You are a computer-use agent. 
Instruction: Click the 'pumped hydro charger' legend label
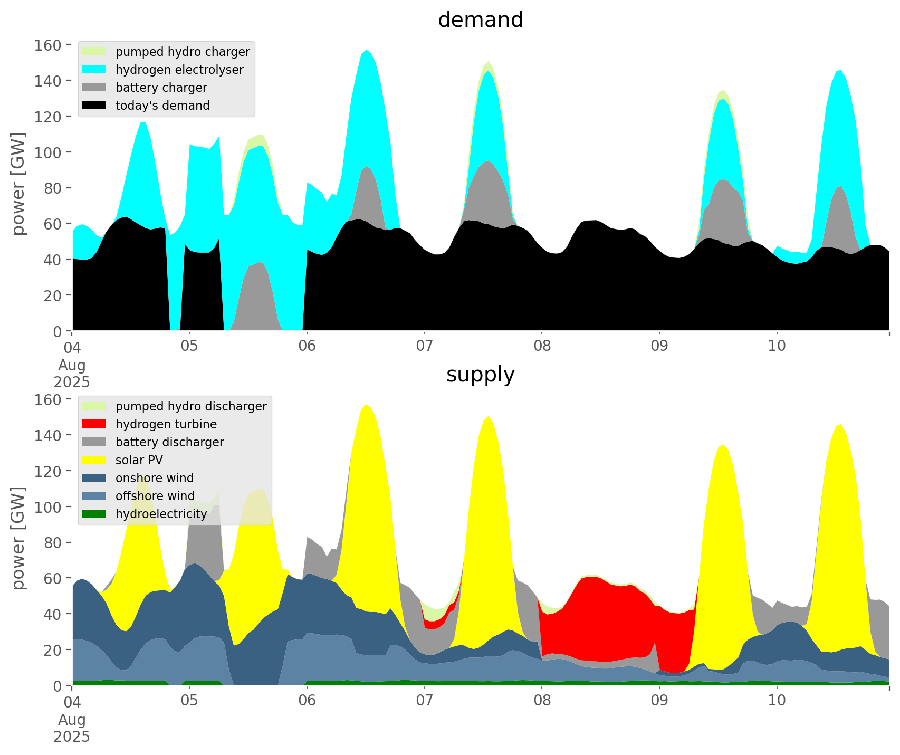[x=183, y=52]
